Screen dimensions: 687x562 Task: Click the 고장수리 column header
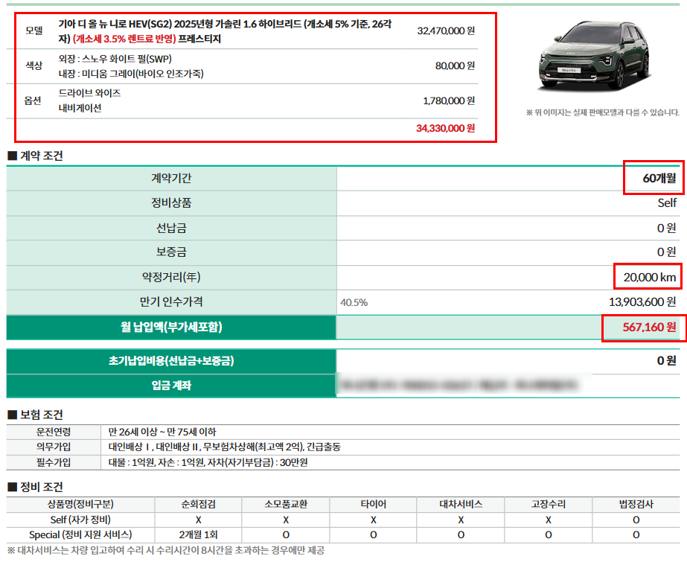coord(549,504)
